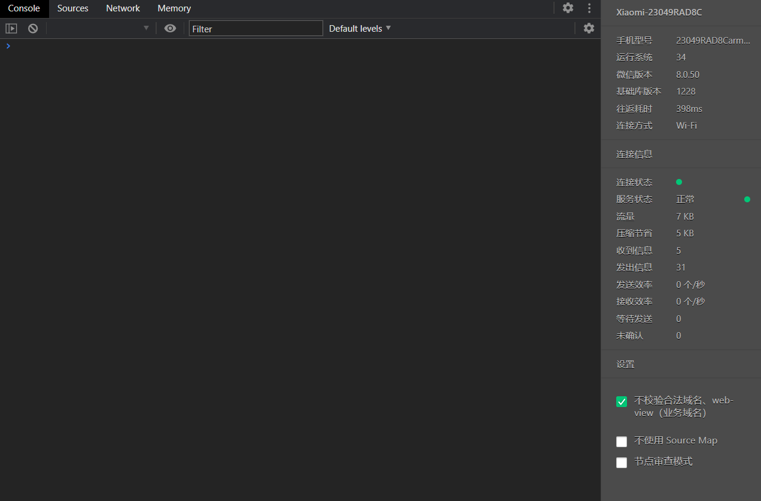761x501 pixels.
Task: Select the 往返耗时 value 398ms
Action: pos(689,108)
